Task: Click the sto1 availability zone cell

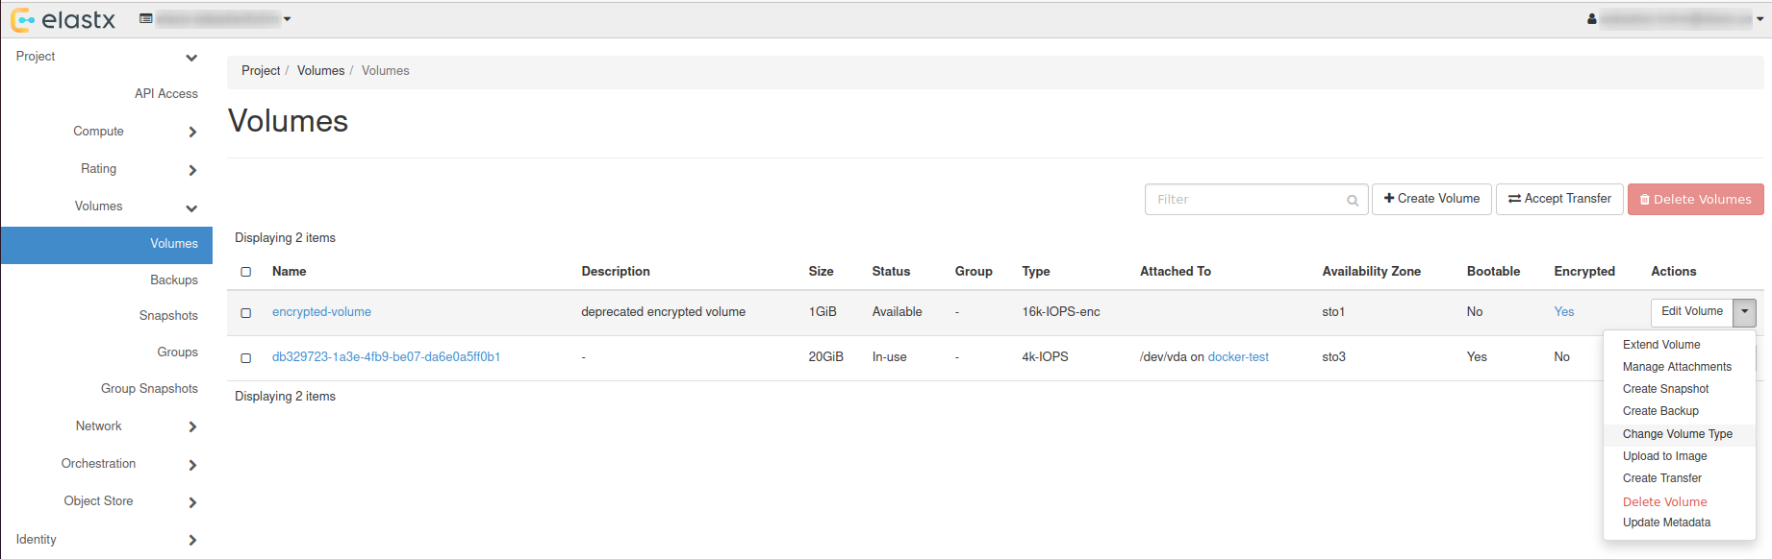Action: click(x=1333, y=312)
